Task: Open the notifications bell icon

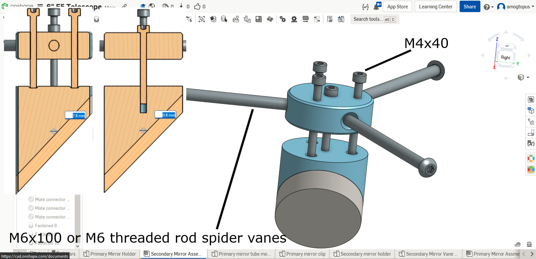Action: [376, 7]
